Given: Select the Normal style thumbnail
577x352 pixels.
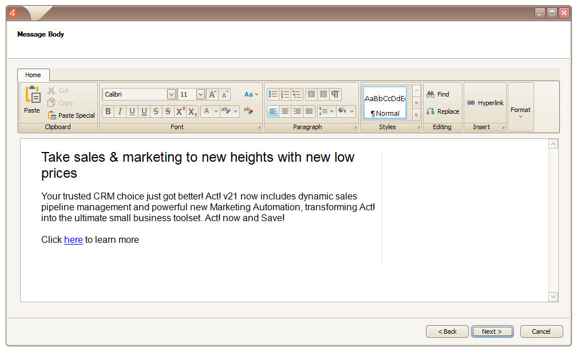Looking at the screenshot, I should tap(385, 103).
